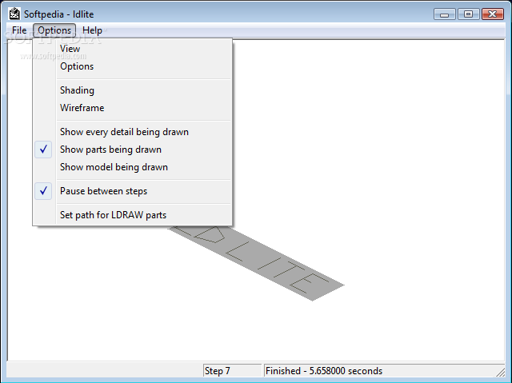Toggle Pause between steps off

(x=133, y=191)
